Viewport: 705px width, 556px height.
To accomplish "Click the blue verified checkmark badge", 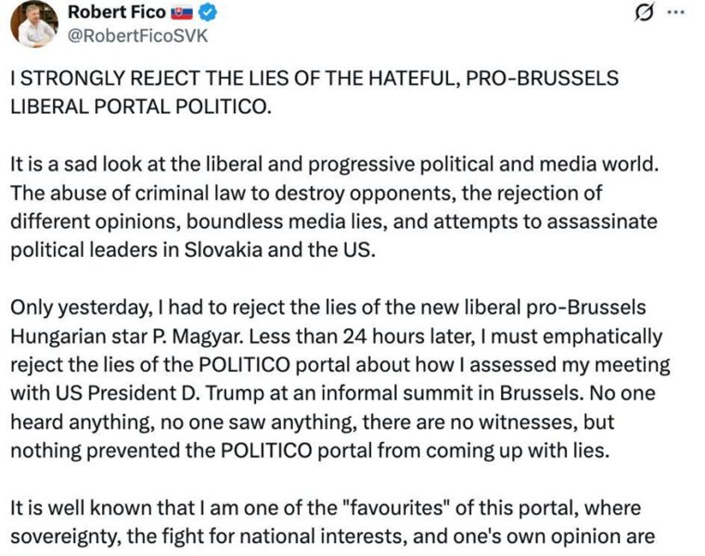I will [211, 13].
